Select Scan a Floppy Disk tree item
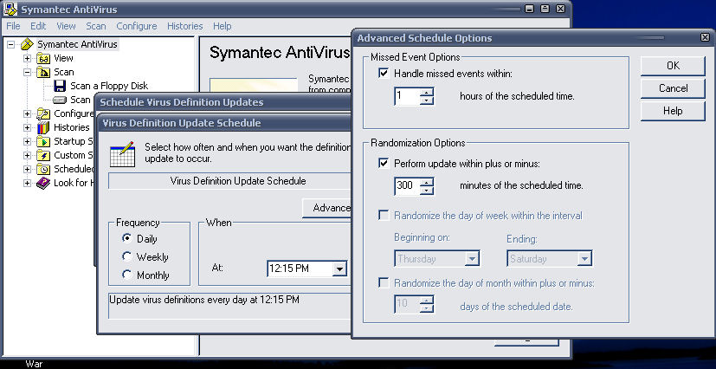Viewport: 716px width, 369px height. point(109,86)
